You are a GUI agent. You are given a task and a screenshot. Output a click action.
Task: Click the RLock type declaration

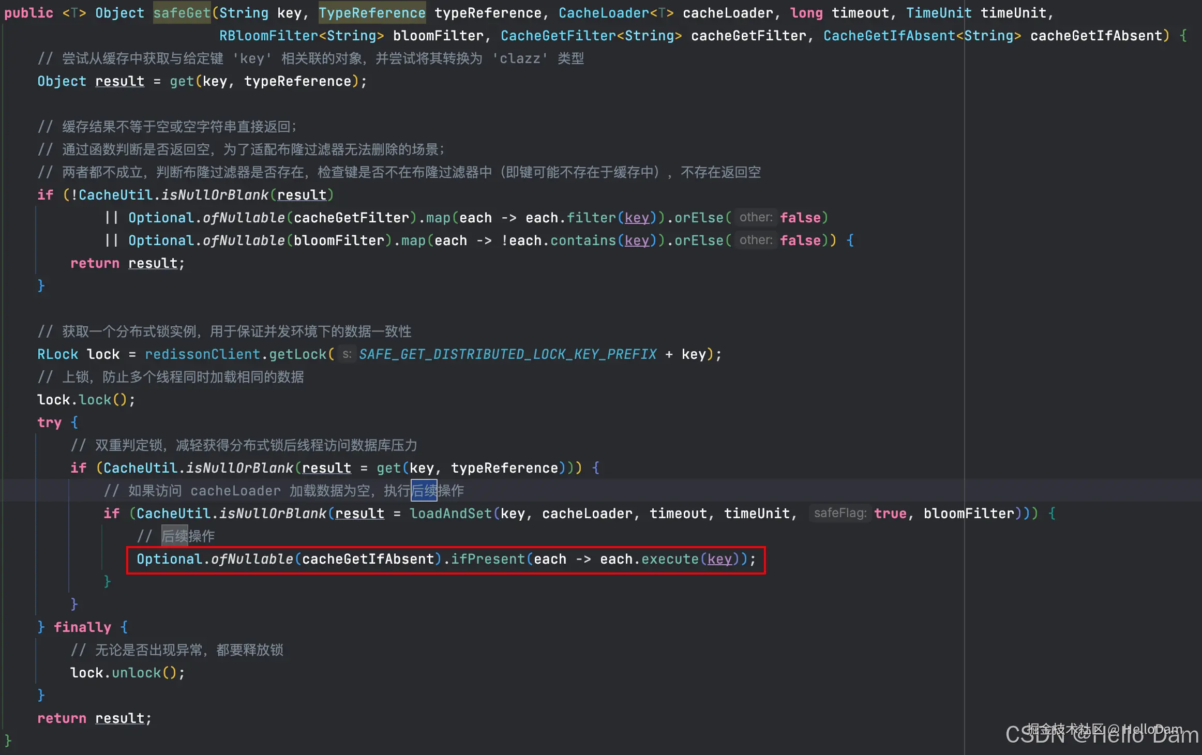(57, 354)
